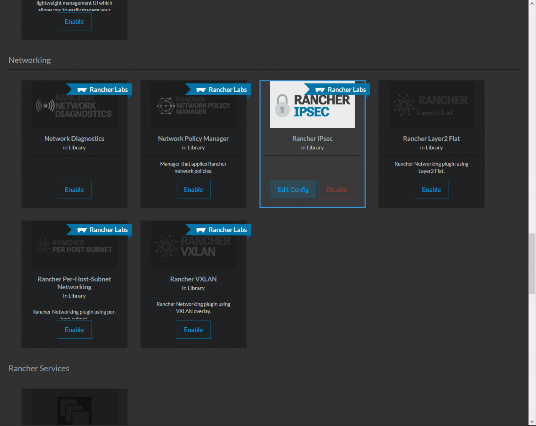536x426 pixels.
Task: Click 'Manager that applies Rancher network policies' description
Action: (193, 167)
